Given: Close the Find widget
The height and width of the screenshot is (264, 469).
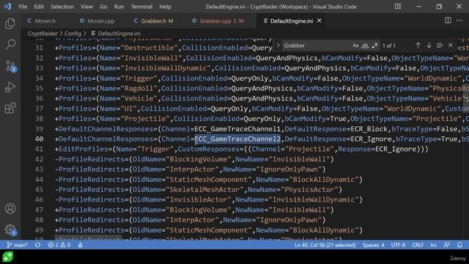Looking at the screenshot, I should (x=451, y=45).
